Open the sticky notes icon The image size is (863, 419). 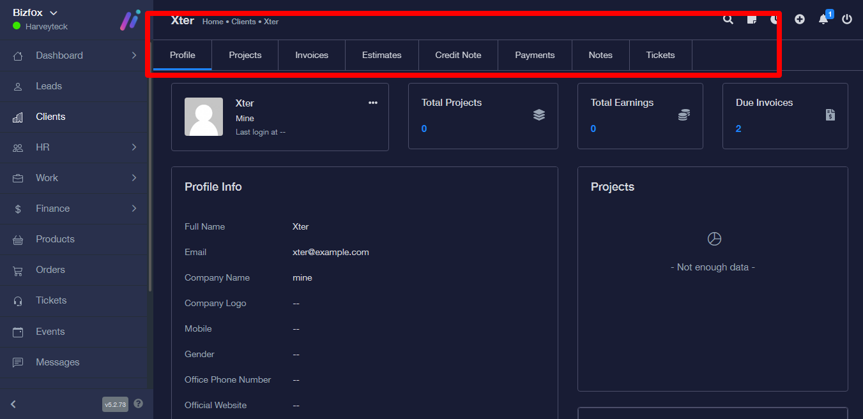tap(752, 20)
